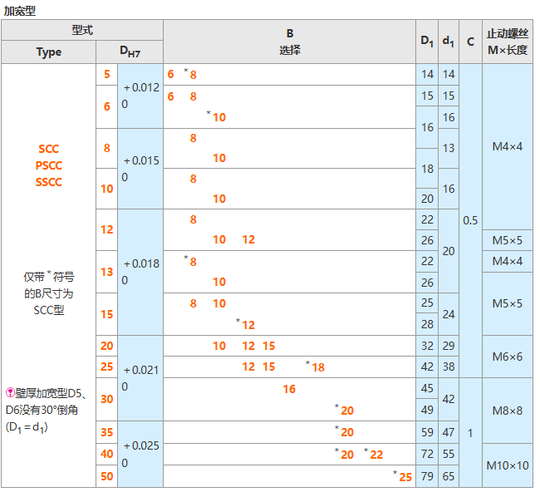Select bore diameter 30 in DH7 column
540x492 pixels.
(107, 399)
